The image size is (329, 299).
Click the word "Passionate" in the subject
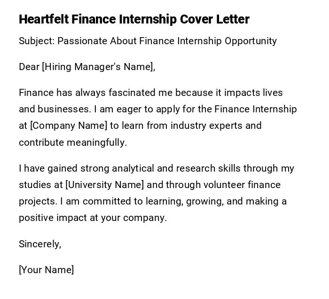(83, 41)
